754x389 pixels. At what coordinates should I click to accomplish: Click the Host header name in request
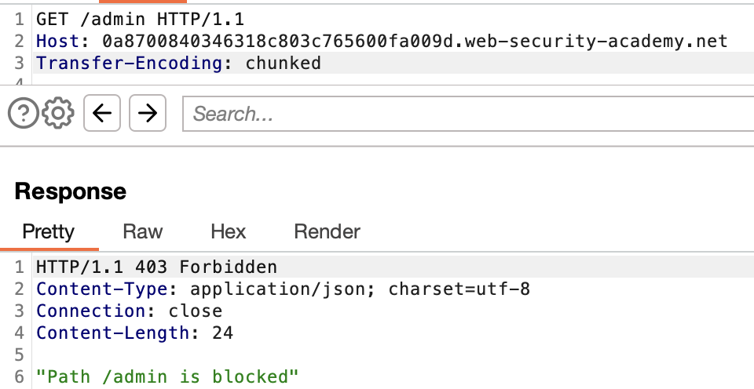pyautogui.click(x=58, y=42)
